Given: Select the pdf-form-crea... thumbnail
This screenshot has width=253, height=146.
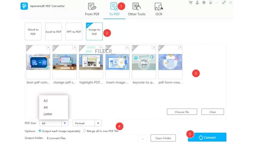Looking at the screenshot, I should 170,62.
